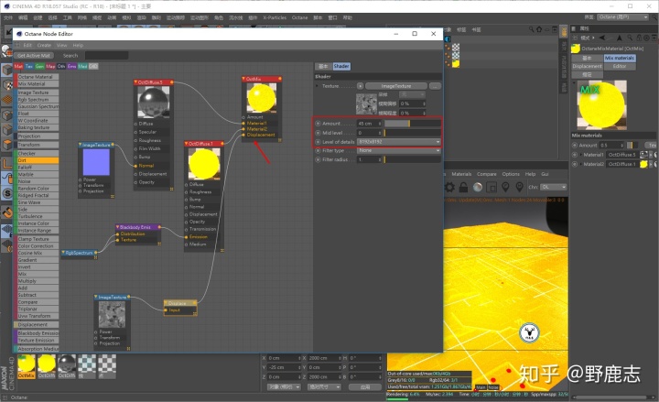Collapse the RgbSpectrum node
The height and width of the screenshot is (402, 659).
(63, 253)
